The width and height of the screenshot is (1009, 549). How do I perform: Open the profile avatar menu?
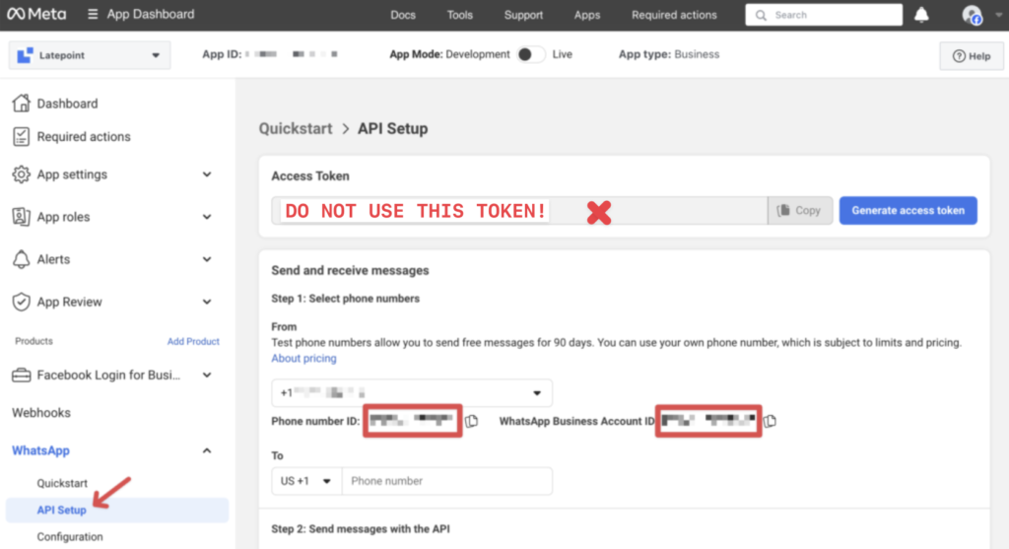click(x=972, y=14)
